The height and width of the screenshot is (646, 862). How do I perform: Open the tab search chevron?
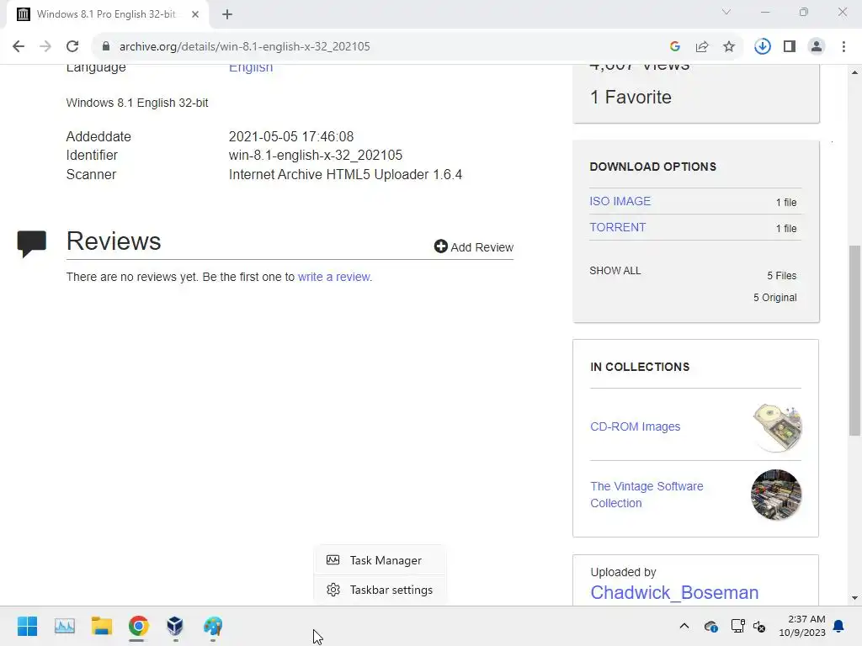tap(726, 12)
